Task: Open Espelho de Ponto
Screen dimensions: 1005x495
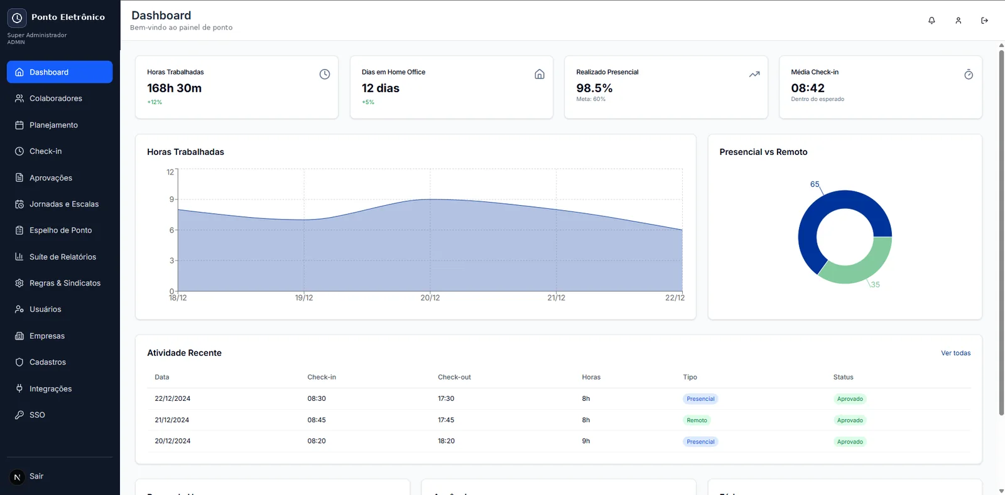Action: coord(60,230)
